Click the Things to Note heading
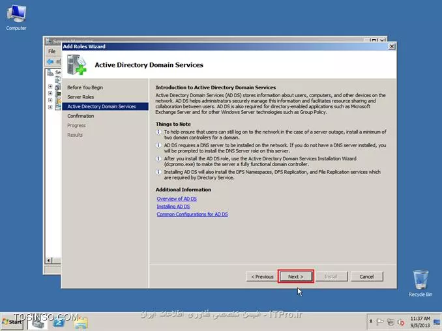Image resolution: width=442 pixels, height=331 pixels. click(x=173, y=124)
